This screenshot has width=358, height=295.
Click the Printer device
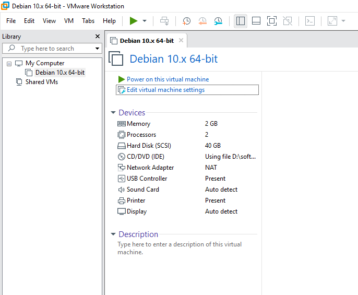coord(187,200)
